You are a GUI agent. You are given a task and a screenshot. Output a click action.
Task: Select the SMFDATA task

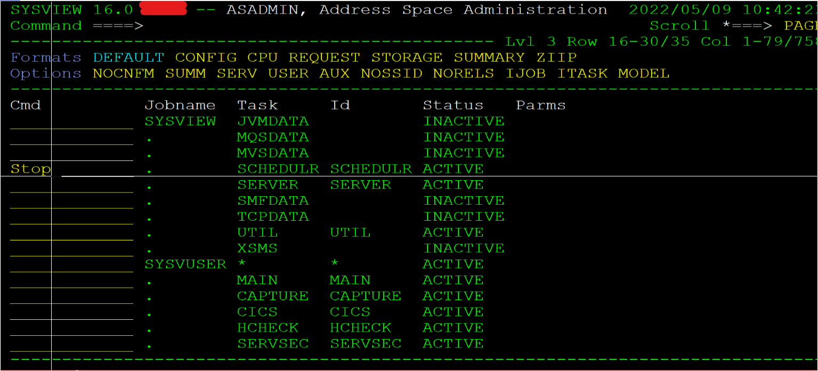click(x=273, y=200)
